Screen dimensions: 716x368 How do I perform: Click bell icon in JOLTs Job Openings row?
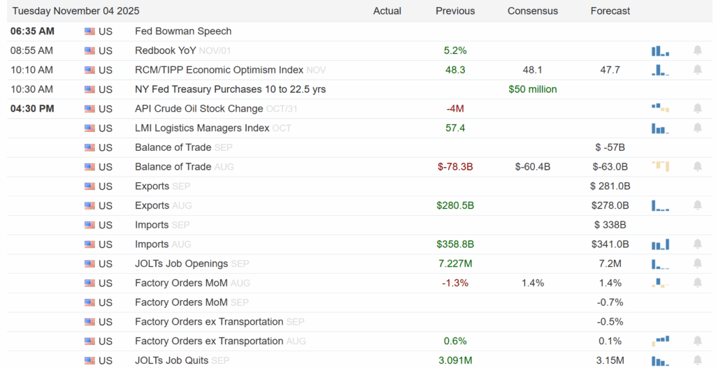click(x=697, y=263)
